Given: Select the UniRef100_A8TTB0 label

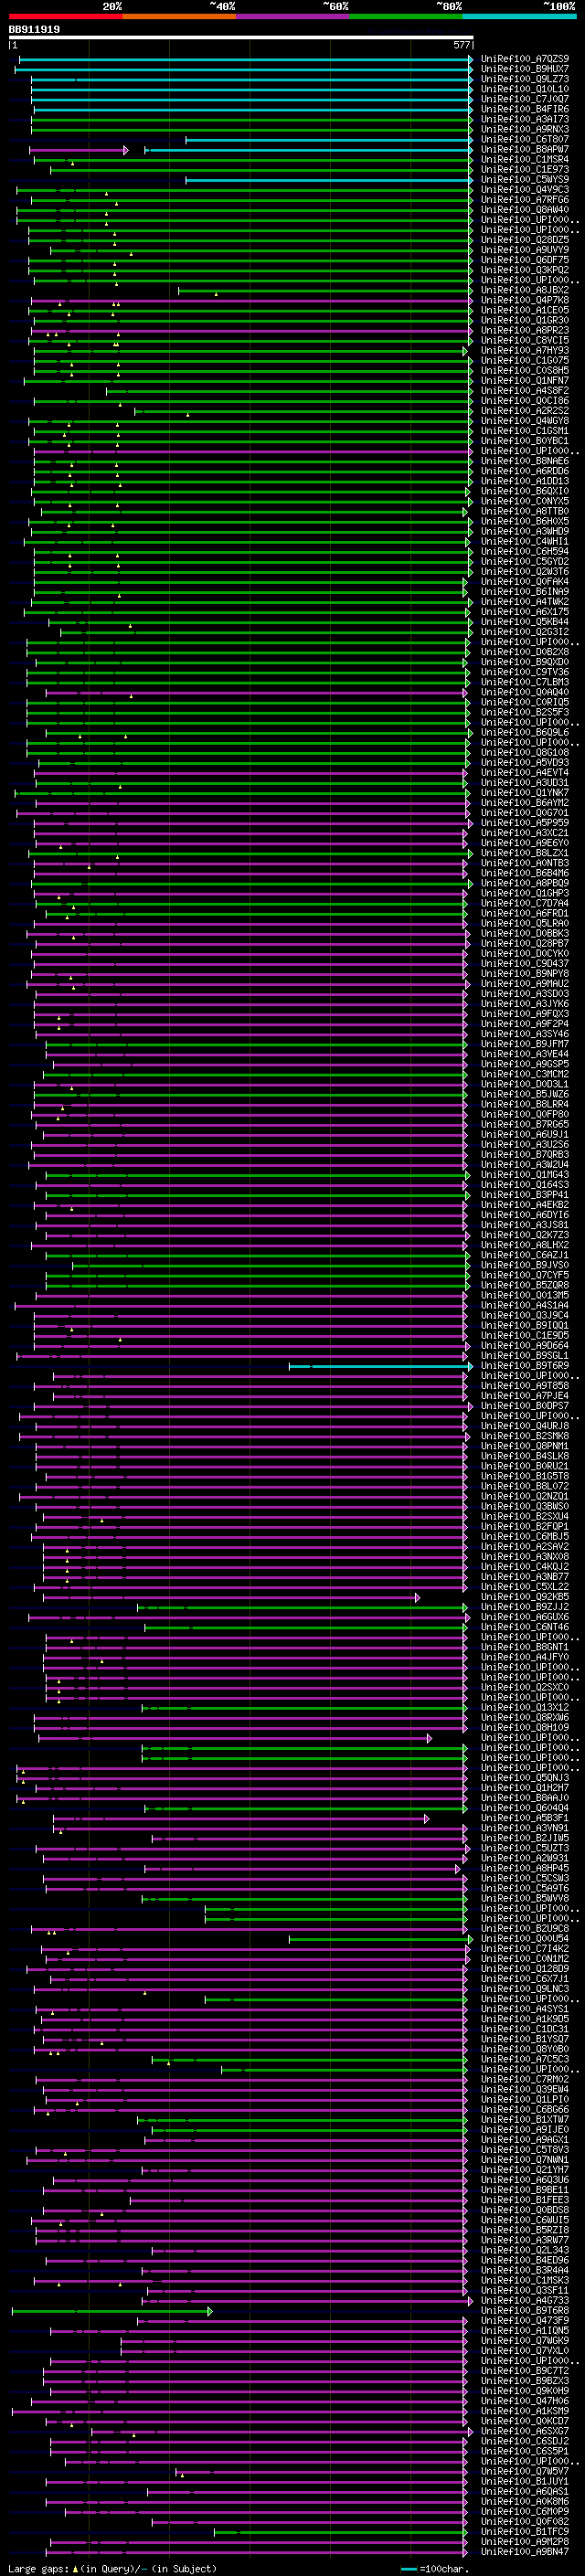Looking at the screenshot, I should point(525,511).
